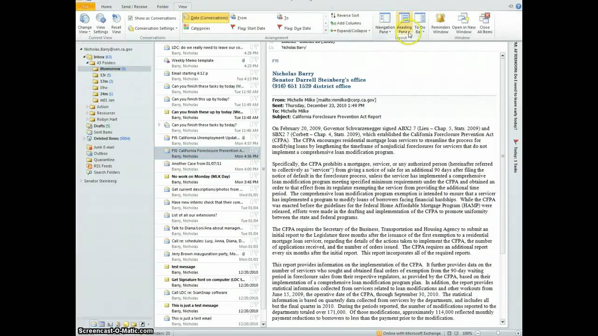Expand conversation 'Can you finish these tasks by today?' Tue 11:46
This screenshot has height=336, width=598.
click(159, 125)
